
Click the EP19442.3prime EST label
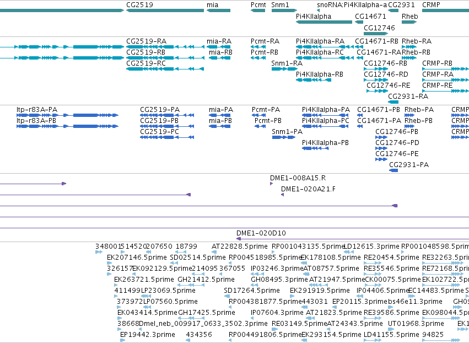pos(148,335)
